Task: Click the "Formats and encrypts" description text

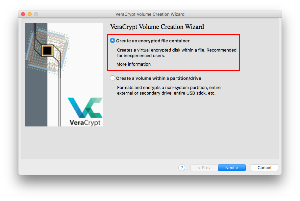Action: pyautogui.click(x=169, y=90)
